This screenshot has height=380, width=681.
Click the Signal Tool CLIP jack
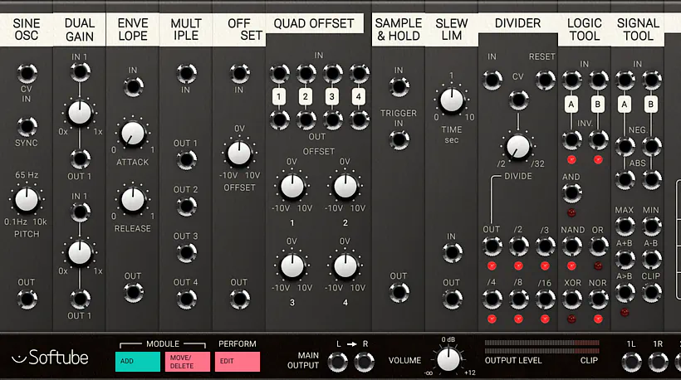click(651, 292)
